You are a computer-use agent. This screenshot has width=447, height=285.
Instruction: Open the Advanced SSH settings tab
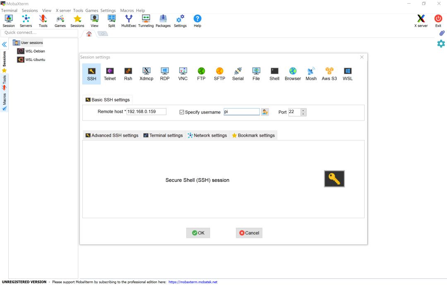(x=112, y=135)
